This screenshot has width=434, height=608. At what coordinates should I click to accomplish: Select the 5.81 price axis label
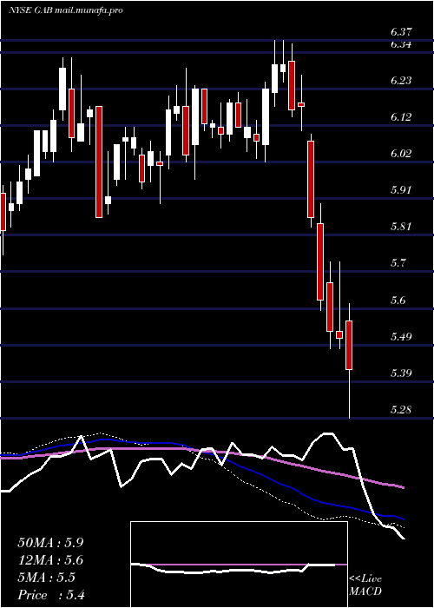tap(401, 227)
